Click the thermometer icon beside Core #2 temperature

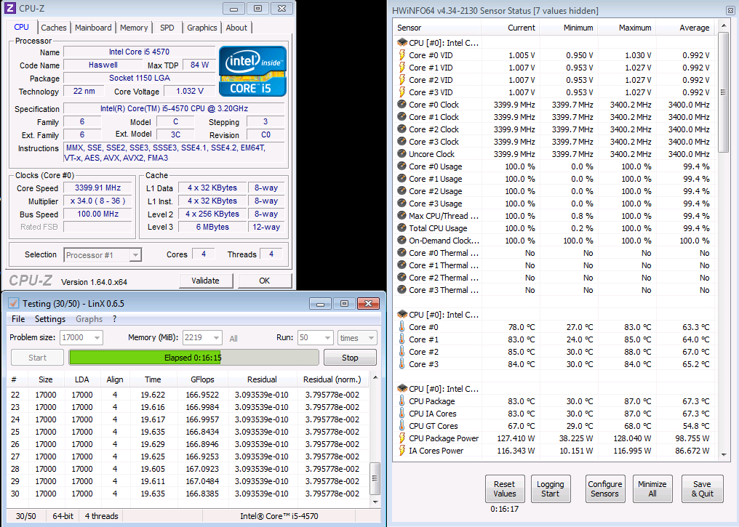click(402, 351)
